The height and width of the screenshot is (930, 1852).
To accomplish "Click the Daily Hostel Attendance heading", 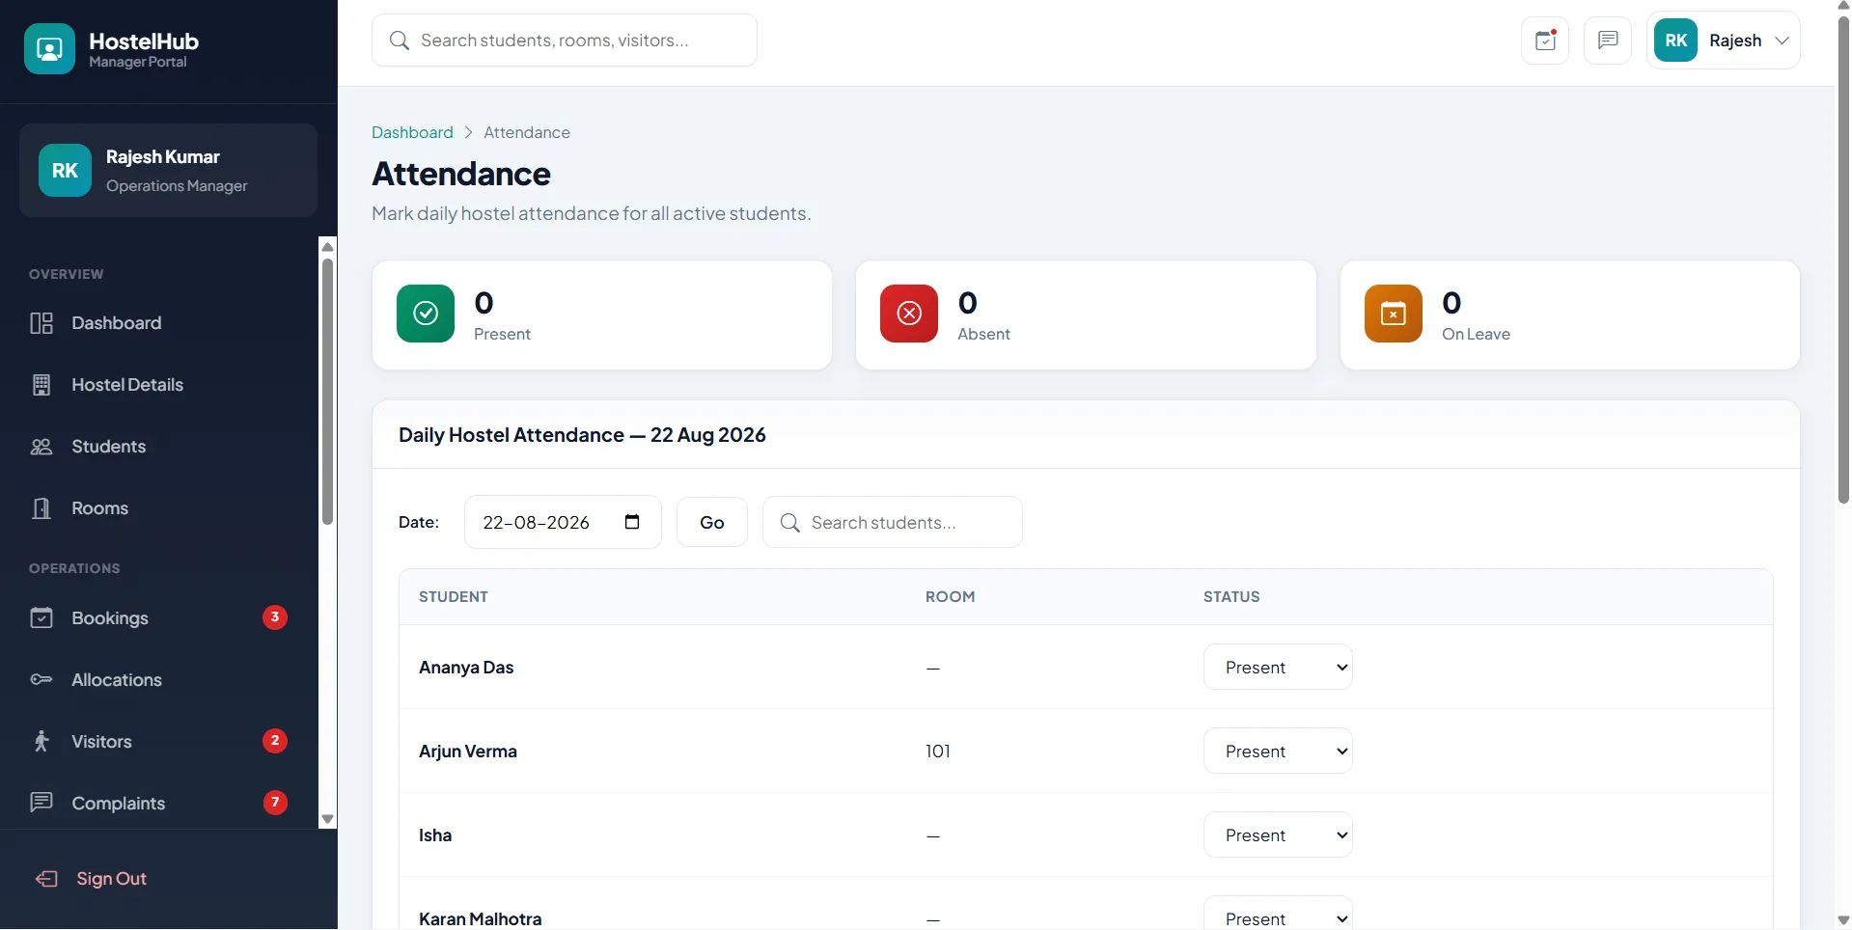I will point(582,435).
